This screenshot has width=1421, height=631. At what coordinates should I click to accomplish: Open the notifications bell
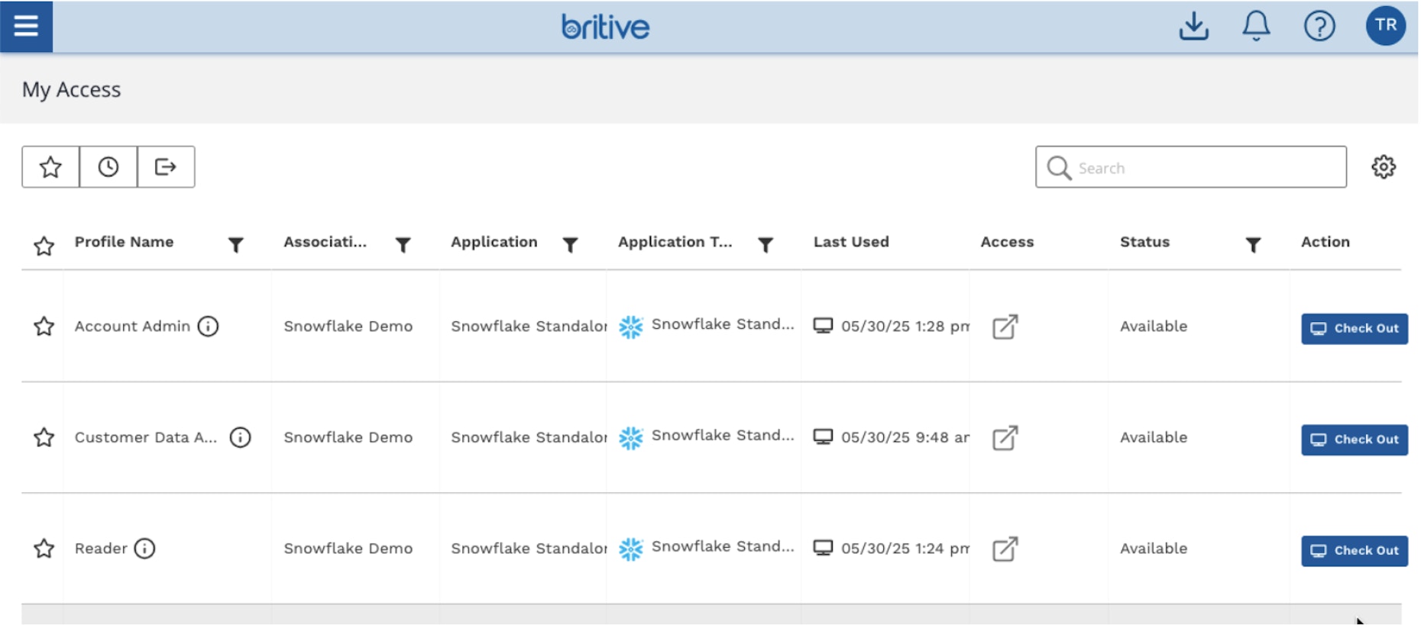pos(1256,26)
